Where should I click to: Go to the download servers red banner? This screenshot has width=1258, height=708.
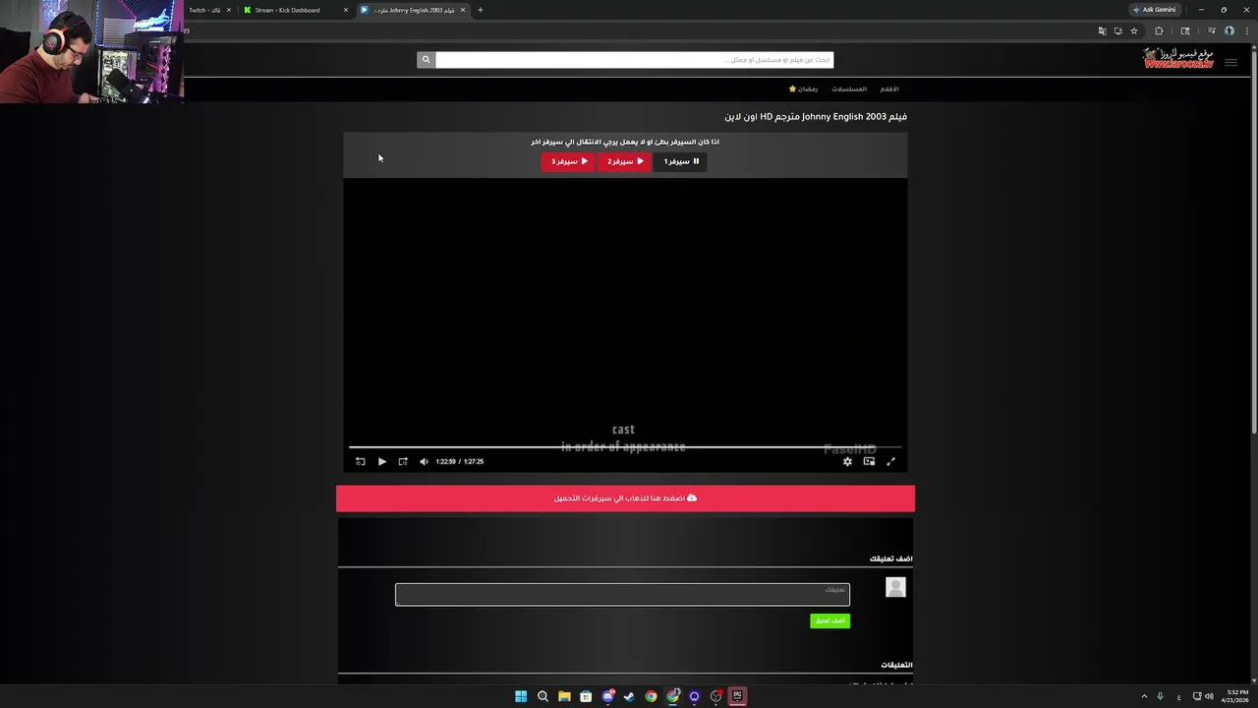625,499
